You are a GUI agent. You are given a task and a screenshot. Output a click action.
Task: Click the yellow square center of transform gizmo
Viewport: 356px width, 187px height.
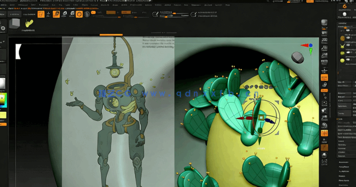(x=261, y=118)
